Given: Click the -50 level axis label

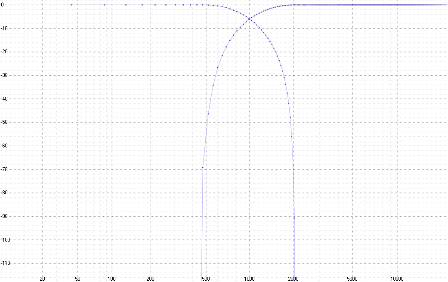Looking at the screenshot, I should point(4,122).
